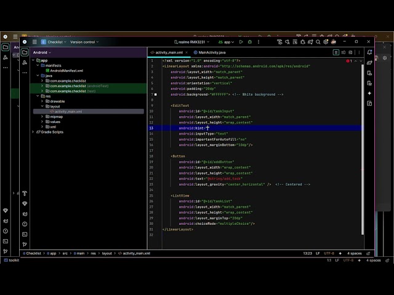
Task: Click Checklist breadcrumb in navigation bar
Action: click(32, 253)
